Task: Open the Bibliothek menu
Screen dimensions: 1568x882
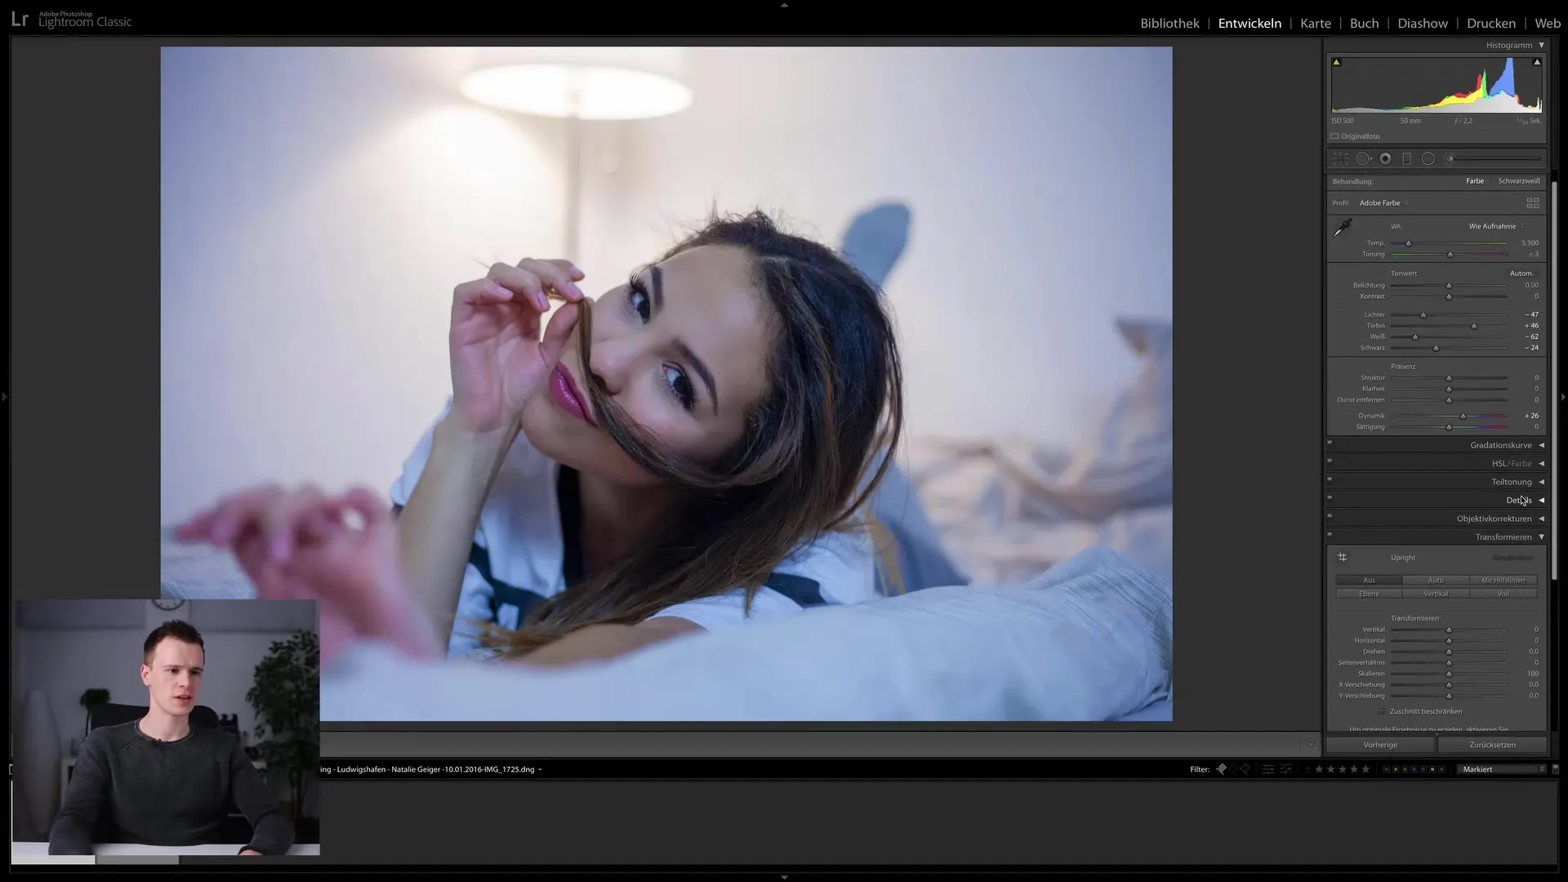Action: [1169, 23]
